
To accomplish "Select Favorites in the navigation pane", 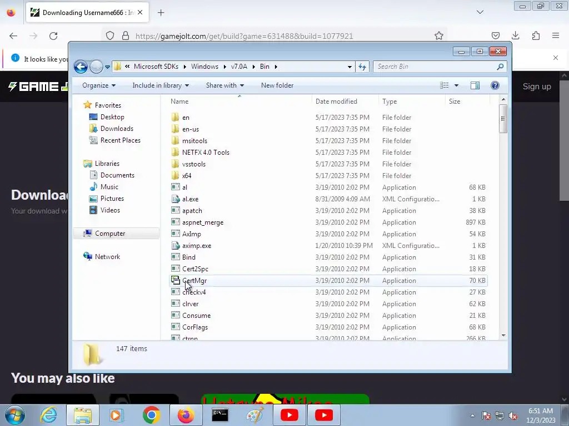I will pos(108,105).
